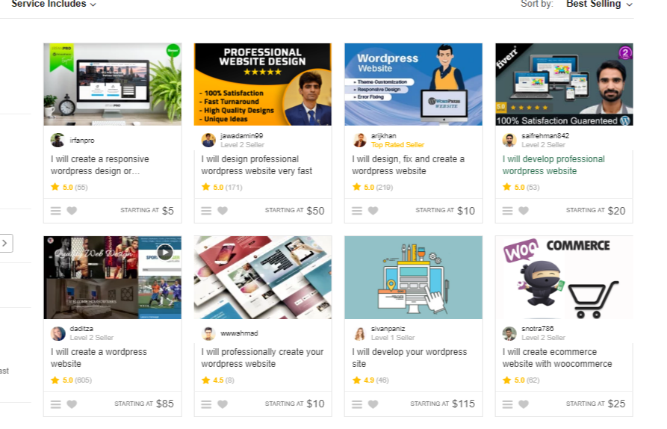Favorite snotra786's WooCommerce gig heart icon
Screen dimensions: 667x429
pos(524,404)
